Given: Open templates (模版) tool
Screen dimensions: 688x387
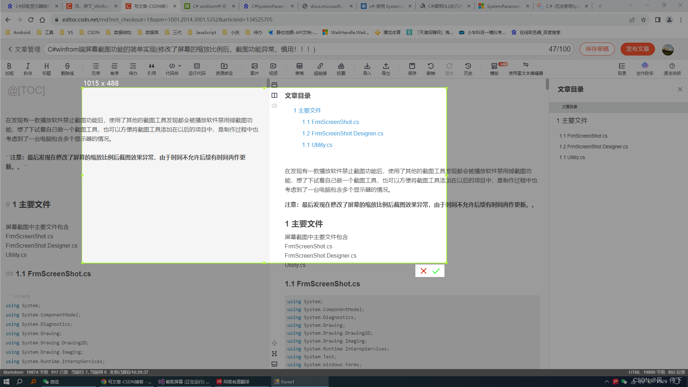Looking at the screenshot, I should click(494, 69).
